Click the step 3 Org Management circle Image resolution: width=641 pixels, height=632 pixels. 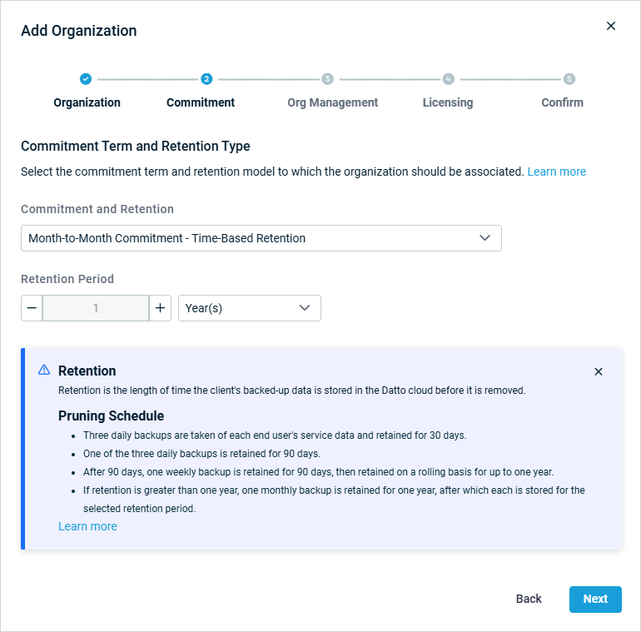coord(327,79)
